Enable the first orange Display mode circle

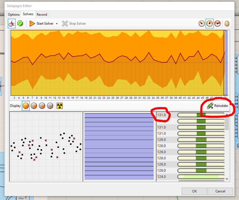pyautogui.click(x=26, y=106)
